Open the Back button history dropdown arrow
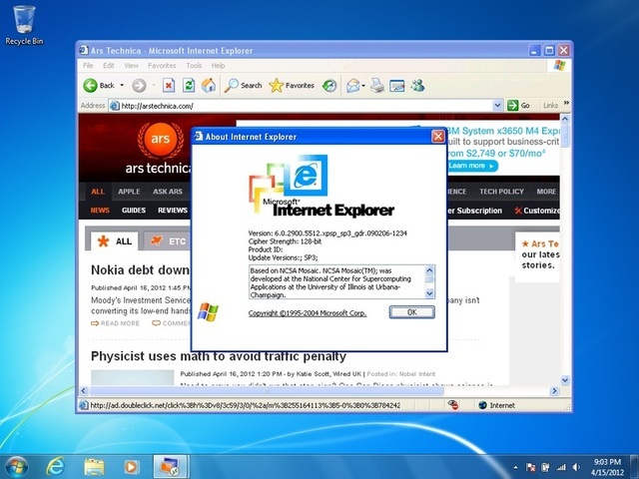Screen dimensions: 639x479 pyautogui.click(x=122, y=86)
